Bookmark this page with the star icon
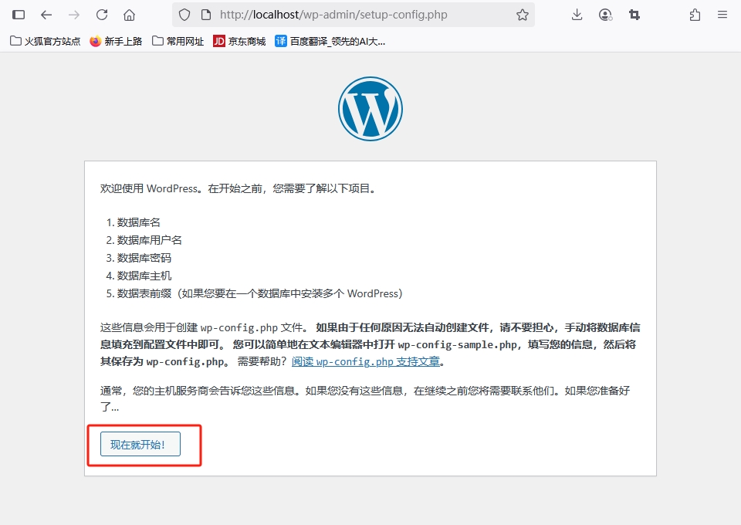The height and width of the screenshot is (525, 741). point(523,15)
